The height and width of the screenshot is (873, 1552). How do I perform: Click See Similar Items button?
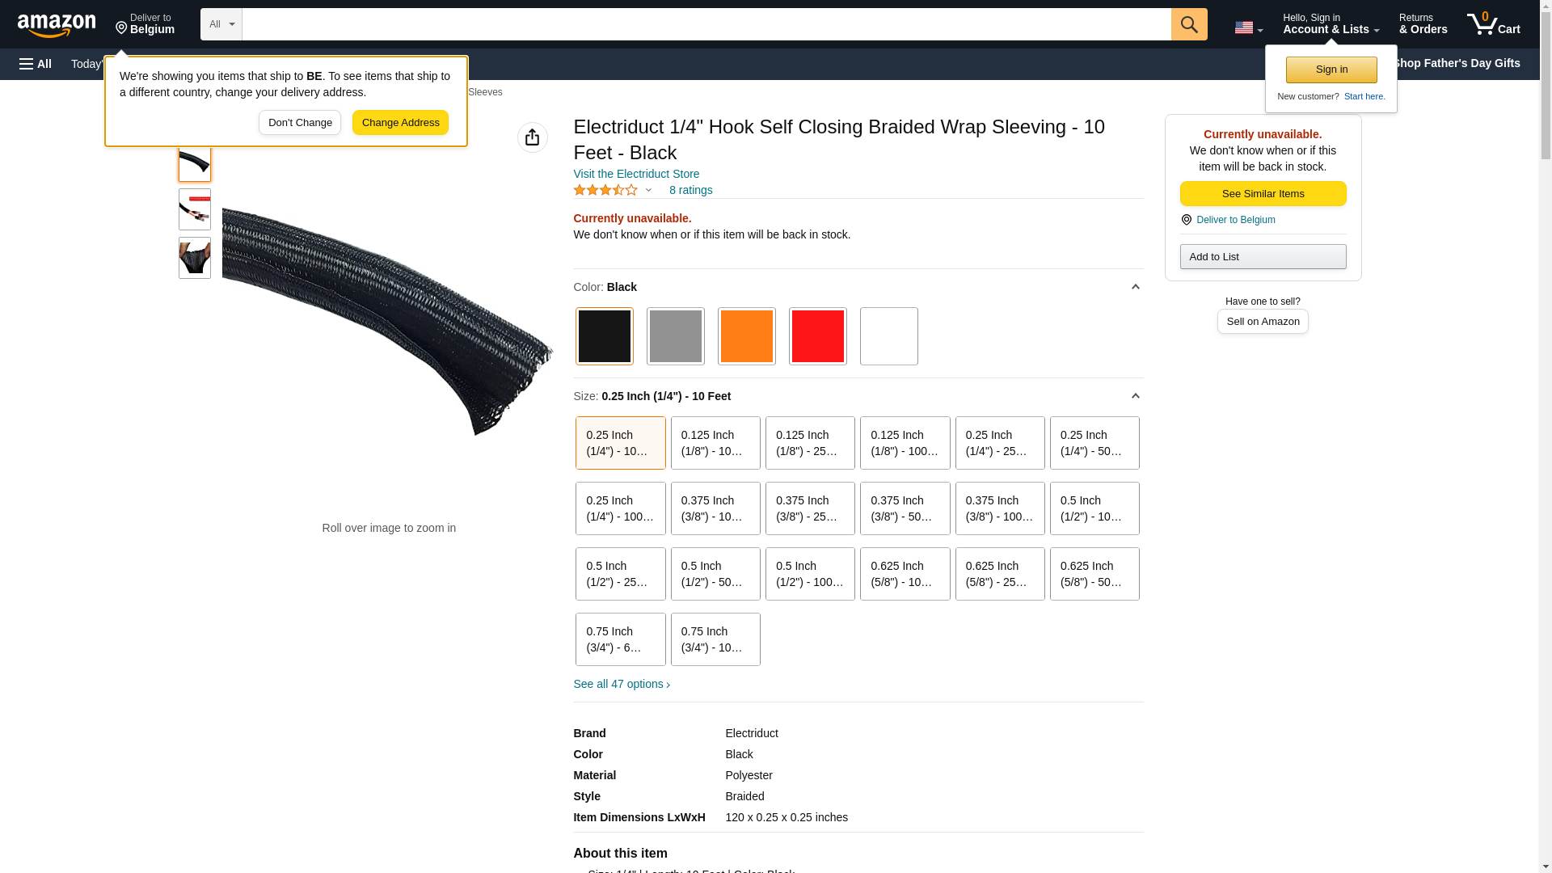1263,193
